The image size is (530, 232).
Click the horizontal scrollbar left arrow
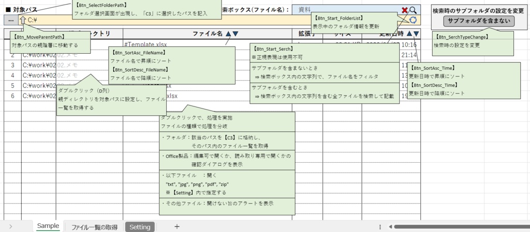point(390,227)
